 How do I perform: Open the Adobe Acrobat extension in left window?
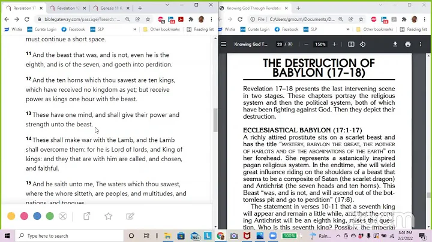pyautogui.click(x=181, y=19)
